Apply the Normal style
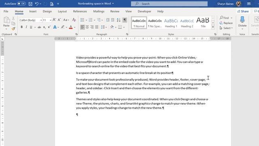The height and width of the screenshot is (146, 259). click(x=139, y=23)
